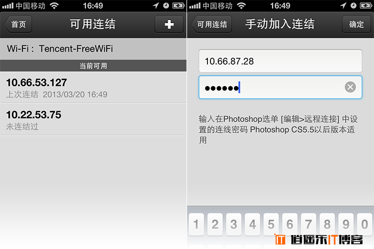Return to 可用连结 list from manual screen
The width and height of the screenshot is (374, 249).
click(211, 24)
